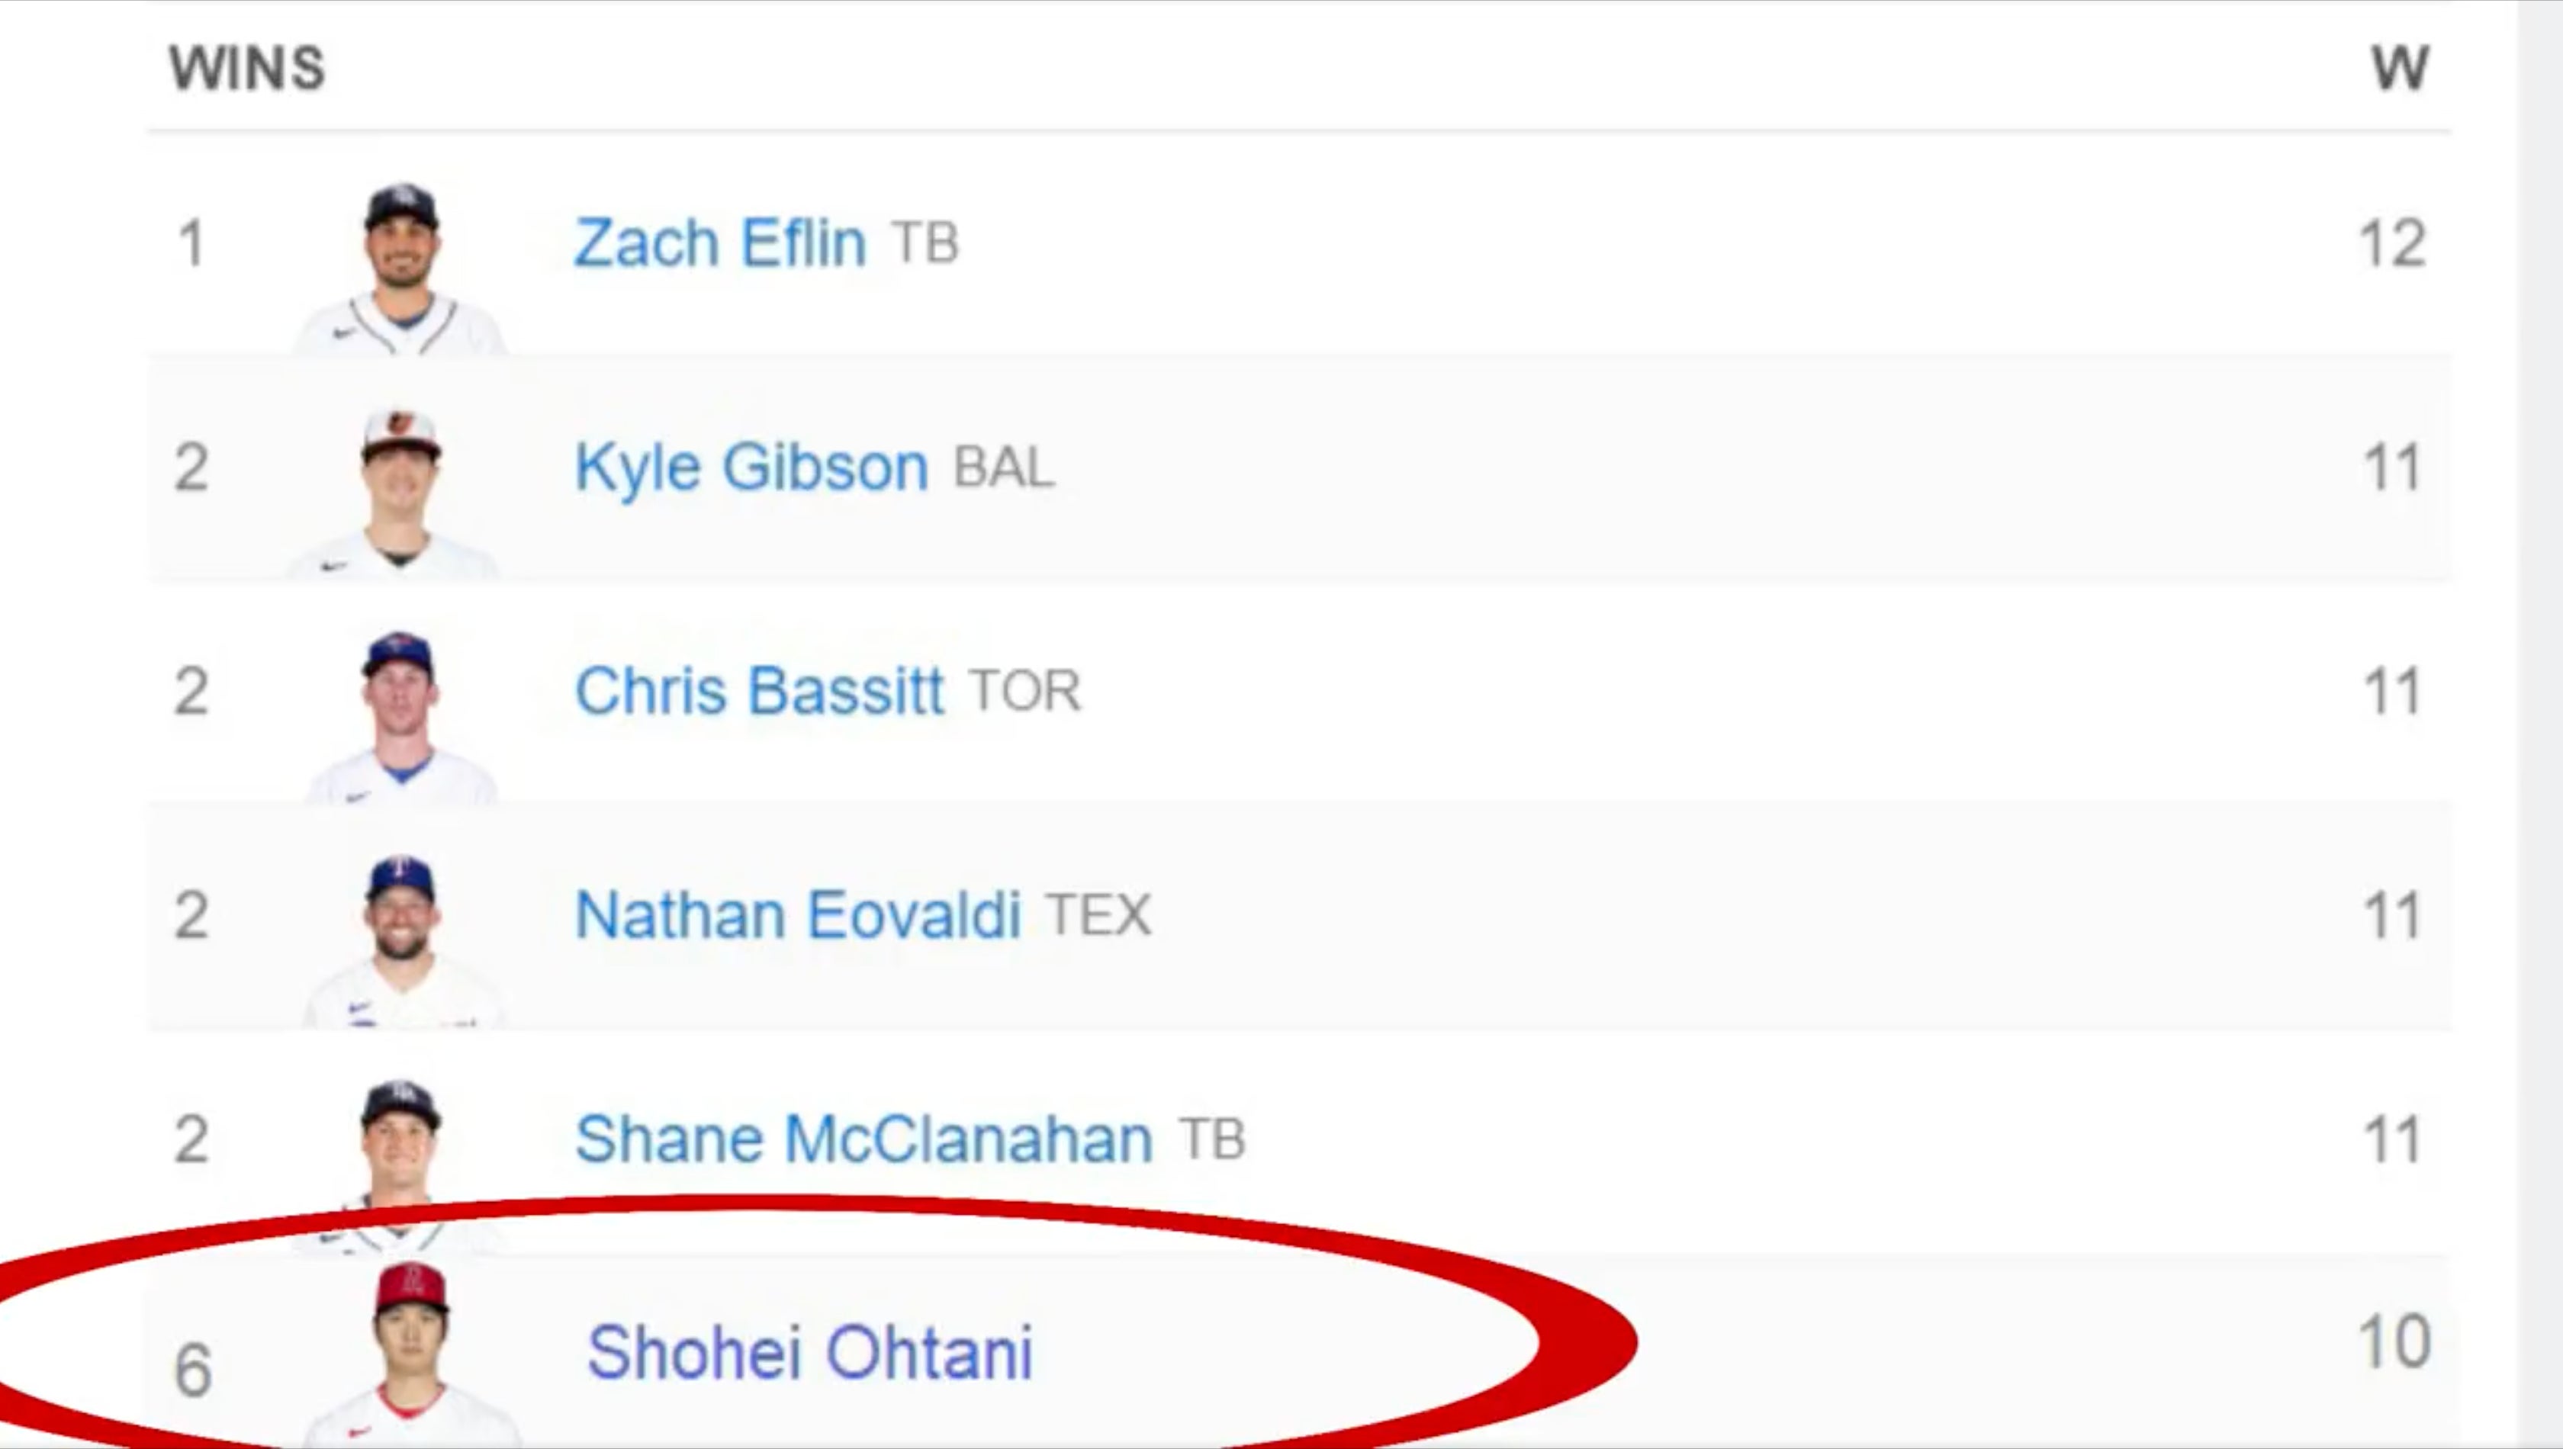Click the W column header
Screen dimensions: 2563x1449
pyautogui.click(x=2399, y=69)
